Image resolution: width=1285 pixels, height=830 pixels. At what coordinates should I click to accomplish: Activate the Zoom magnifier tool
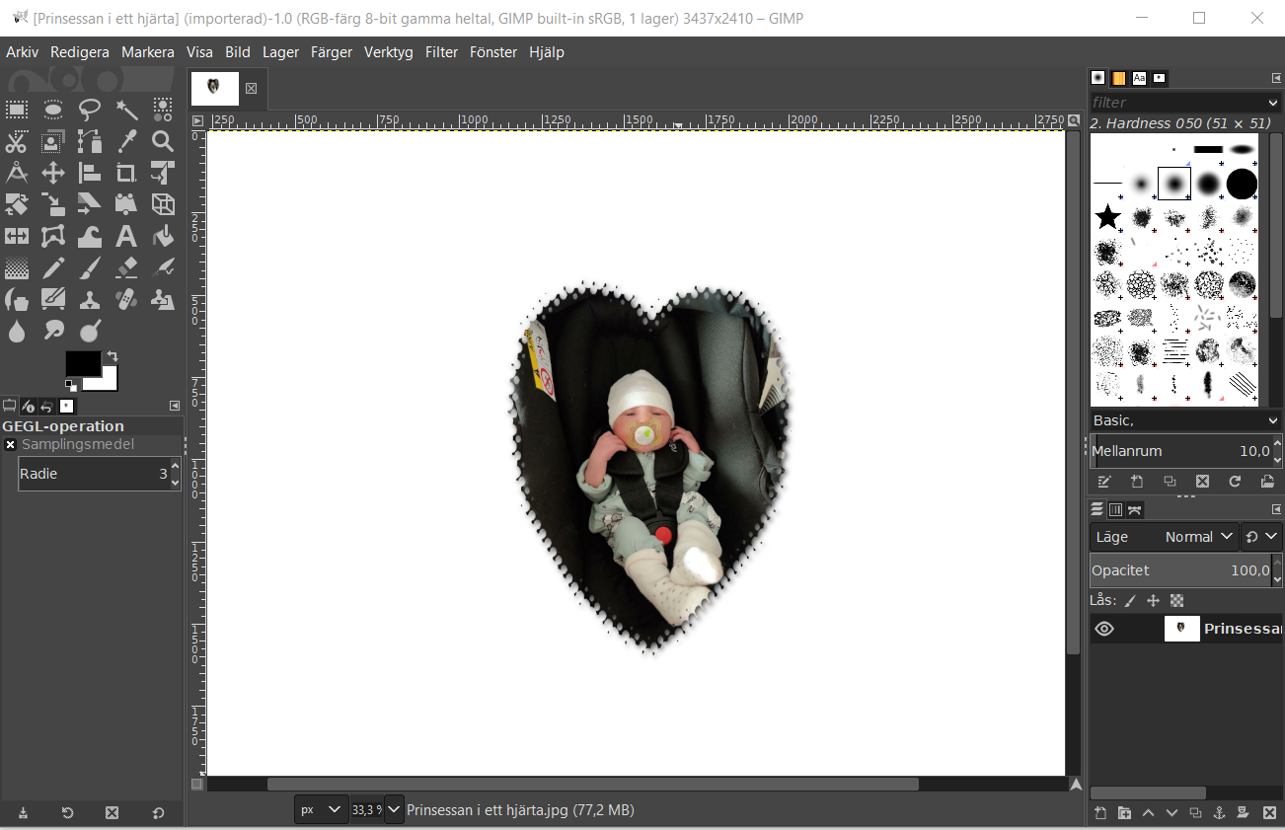(163, 141)
